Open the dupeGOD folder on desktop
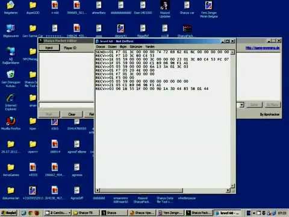Image resolution: width=289 pixels, height=217 pixels. [x=33, y=7]
